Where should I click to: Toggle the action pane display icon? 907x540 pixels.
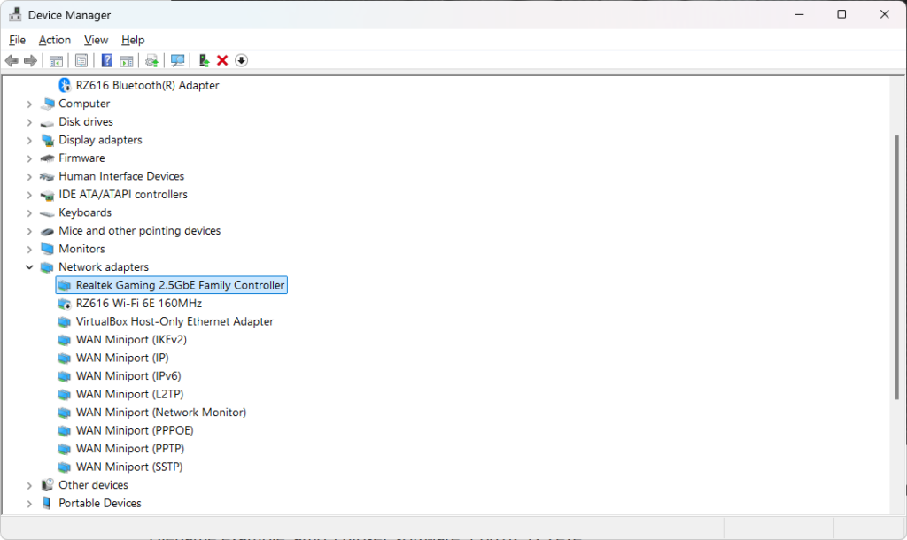pyautogui.click(x=127, y=60)
